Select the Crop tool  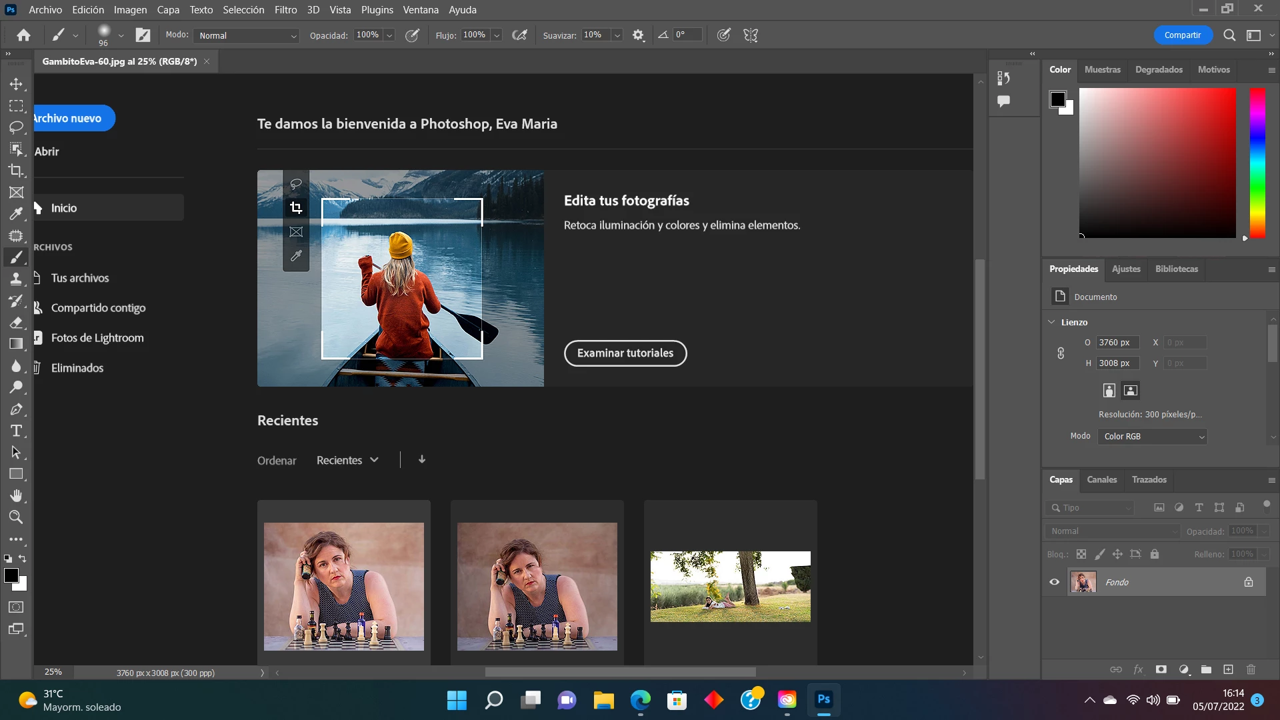pos(16,171)
